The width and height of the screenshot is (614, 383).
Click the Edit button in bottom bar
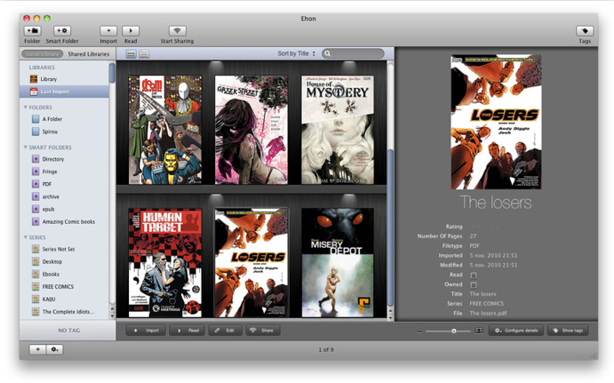click(225, 331)
